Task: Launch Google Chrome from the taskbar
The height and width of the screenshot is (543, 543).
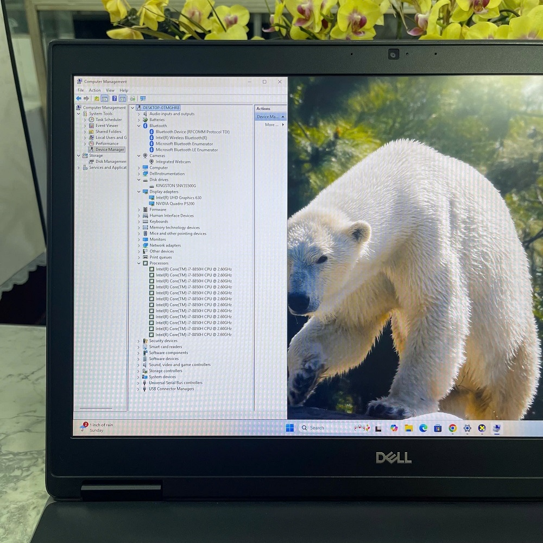Action: pos(452,429)
